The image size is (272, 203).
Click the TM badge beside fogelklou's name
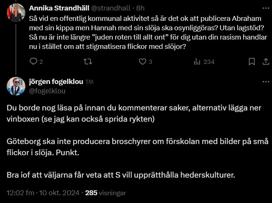point(89,82)
